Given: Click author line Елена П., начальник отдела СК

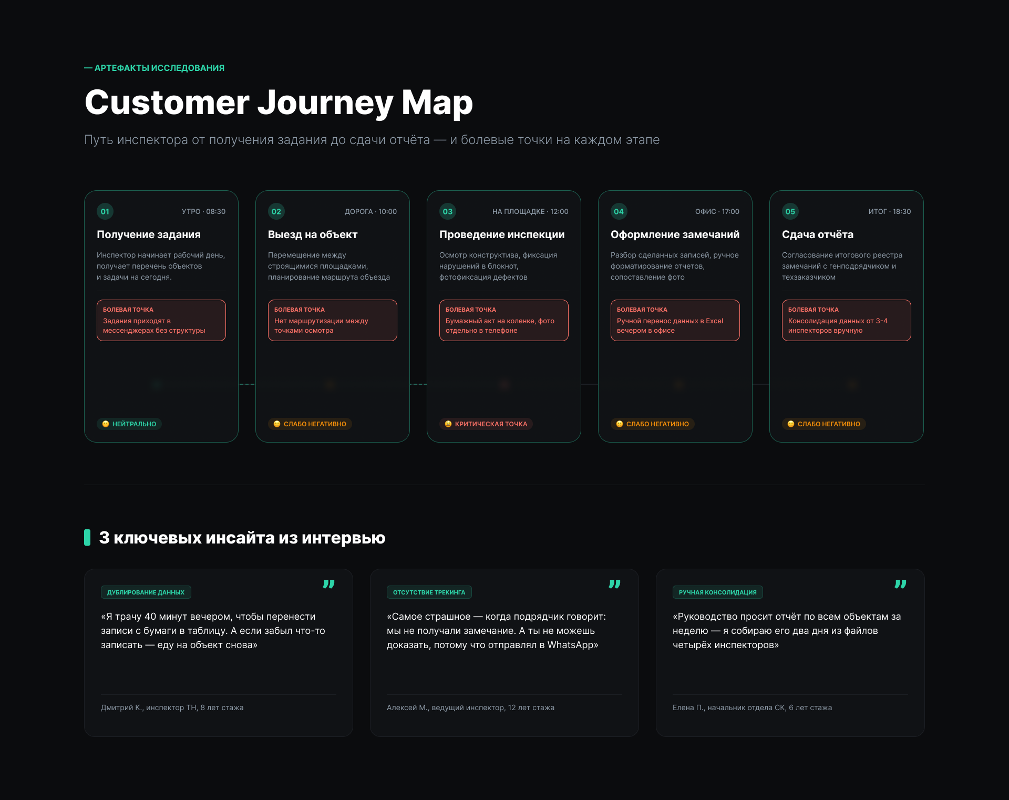Looking at the screenshot, I should [752, 707].
